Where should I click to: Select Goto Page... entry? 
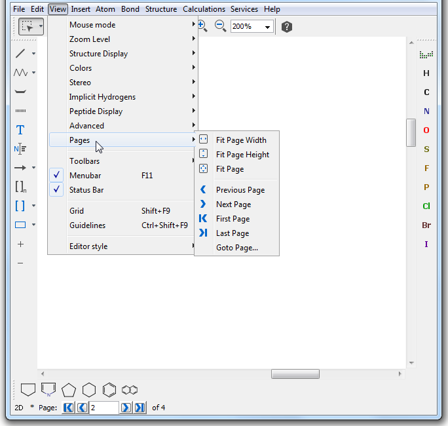point(236,248)
